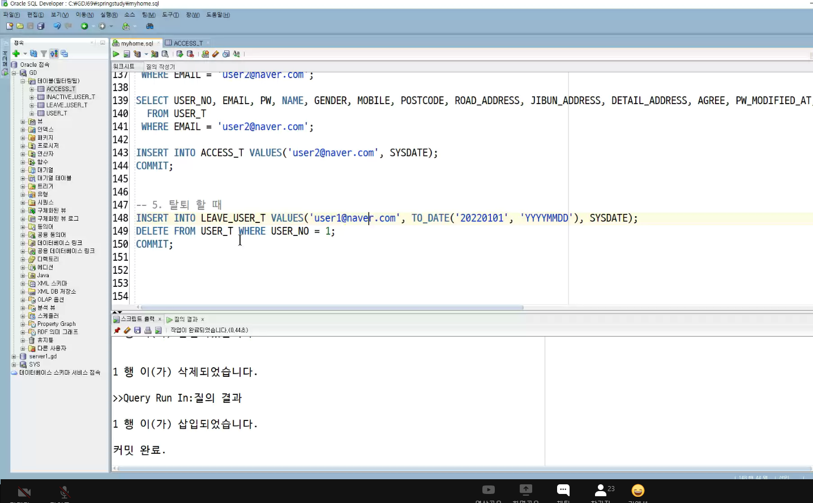
Task: Switch to the 질의 결과 output tab
Action: (186, 320)
